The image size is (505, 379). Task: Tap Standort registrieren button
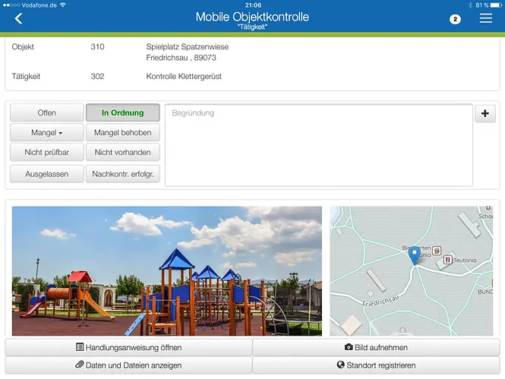click(376, 365)
